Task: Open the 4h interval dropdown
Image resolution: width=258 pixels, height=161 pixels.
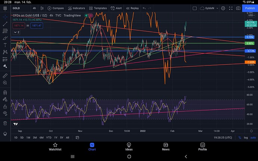Action: [x=34, y=8]
